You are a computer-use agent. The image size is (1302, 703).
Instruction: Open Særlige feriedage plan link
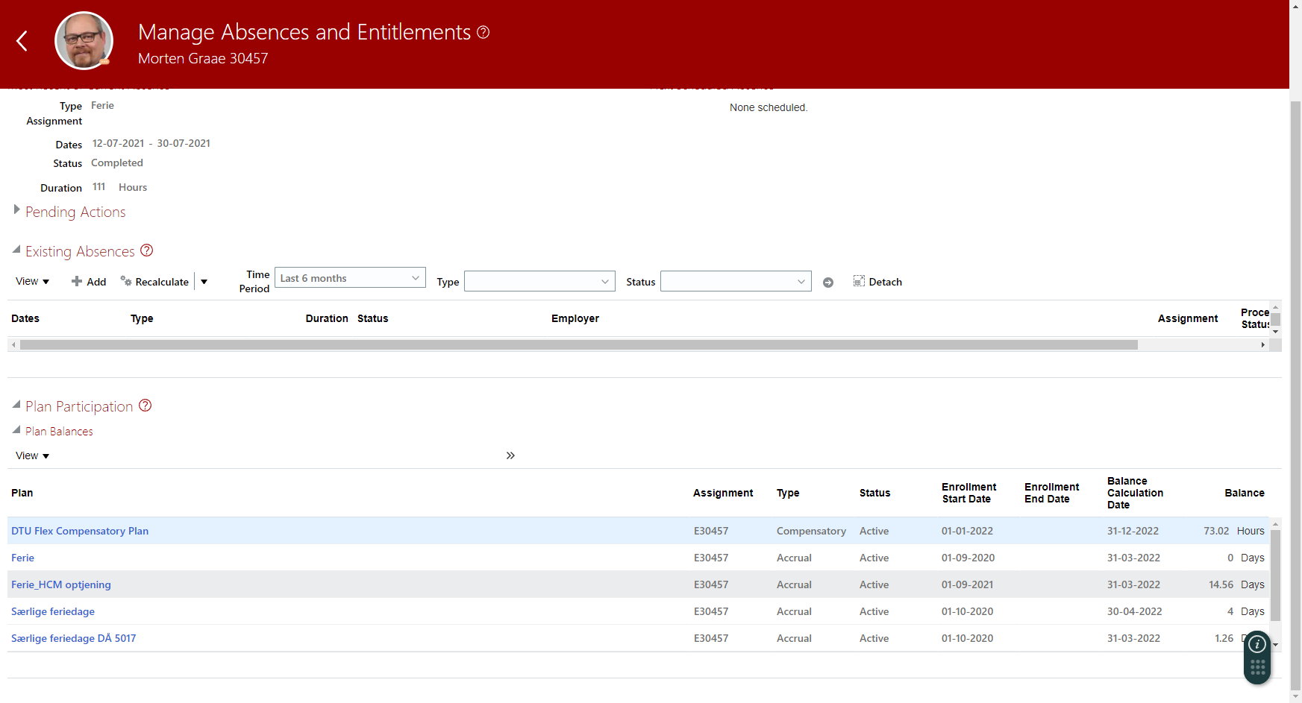point(53,611)
